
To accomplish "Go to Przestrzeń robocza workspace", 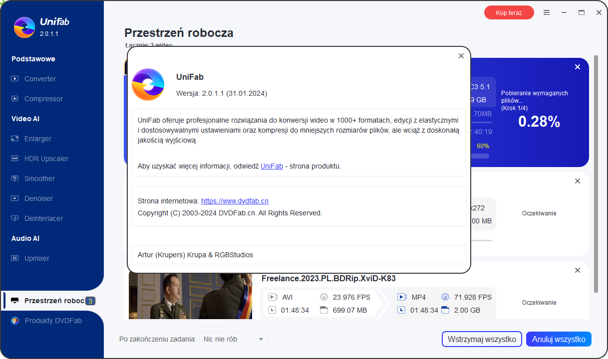I will tap(52, 301).
